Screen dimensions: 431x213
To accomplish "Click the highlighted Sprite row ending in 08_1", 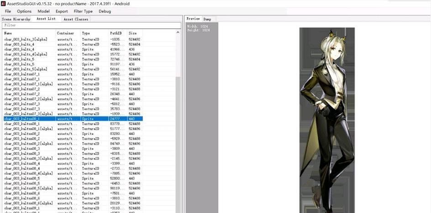I will tap(73, 119).
